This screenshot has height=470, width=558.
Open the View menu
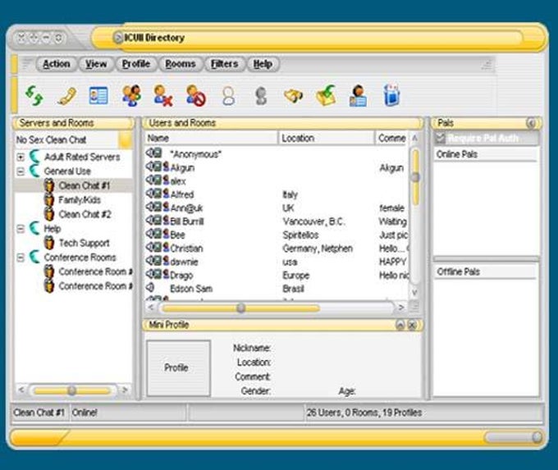(x=96, y=64)
